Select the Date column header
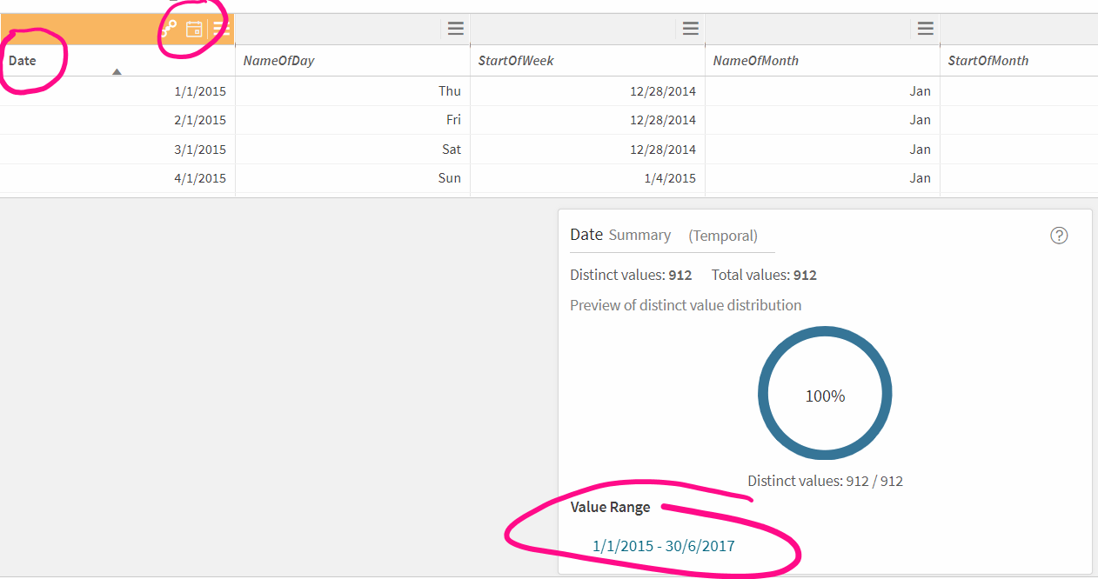 24,60
